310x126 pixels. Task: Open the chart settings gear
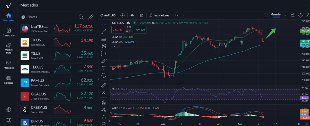301,15
